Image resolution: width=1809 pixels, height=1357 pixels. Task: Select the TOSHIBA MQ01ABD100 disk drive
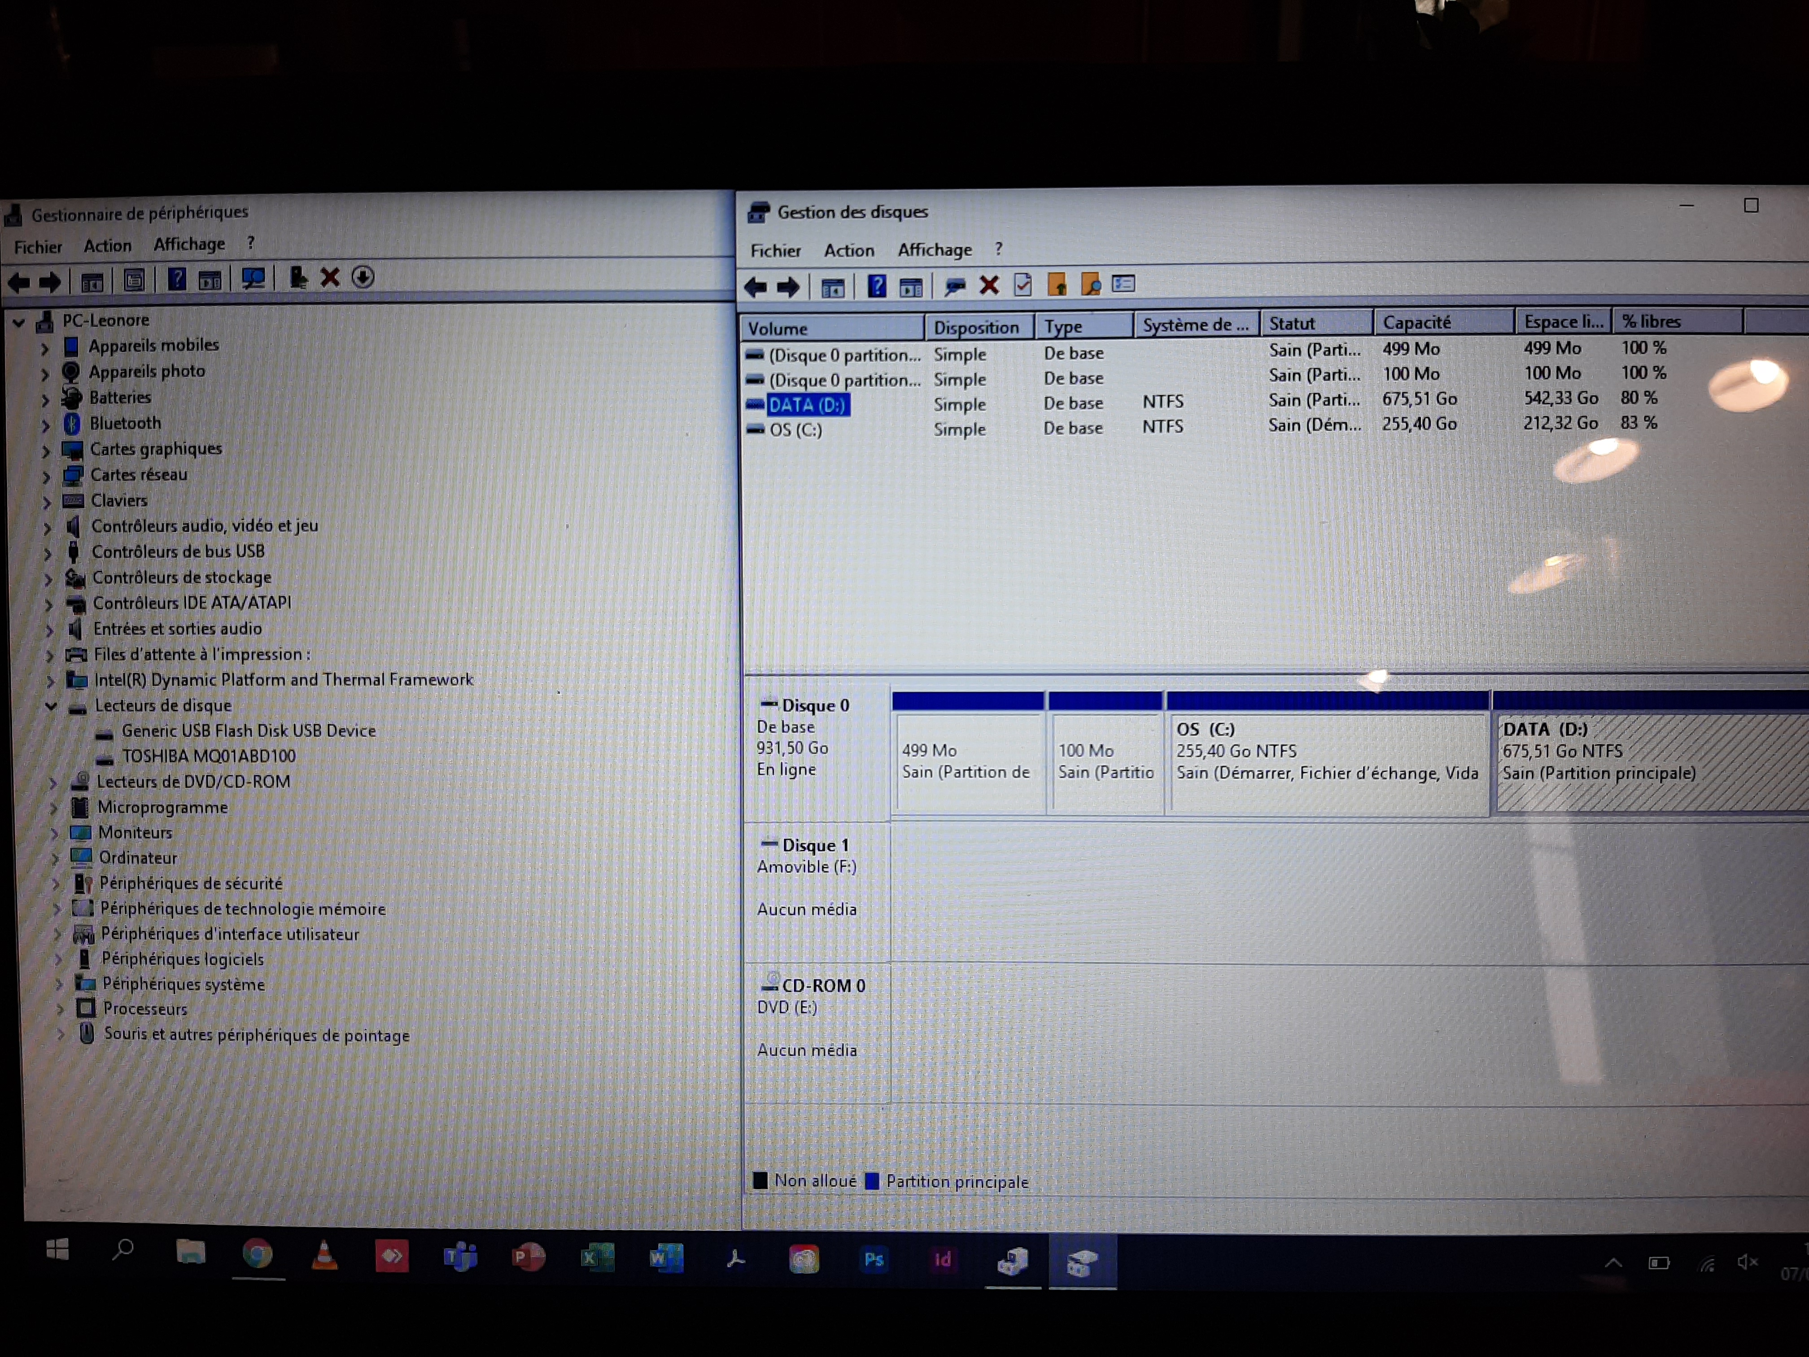coord(209,757)
